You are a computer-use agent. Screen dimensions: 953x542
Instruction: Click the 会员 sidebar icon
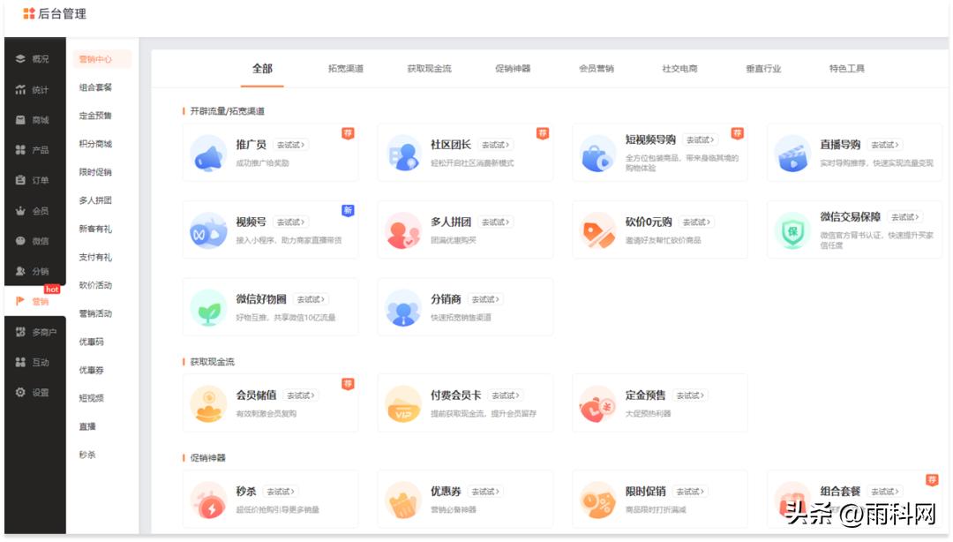[x=21, y=212]
